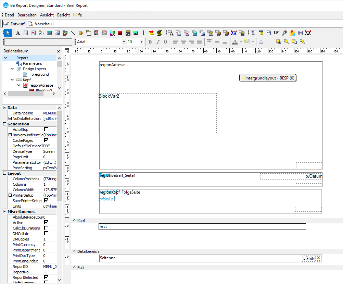Choose the Label text tool (letter A)
Viewport: 343px width, 284px height.
(x=18, y=33)
